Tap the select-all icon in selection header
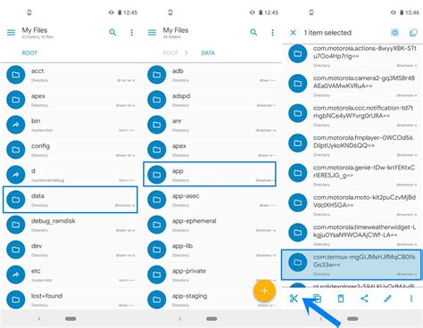 click(x=394, y=32)
